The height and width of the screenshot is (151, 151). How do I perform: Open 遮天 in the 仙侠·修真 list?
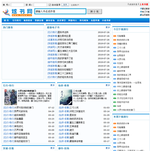pos(72,130)
